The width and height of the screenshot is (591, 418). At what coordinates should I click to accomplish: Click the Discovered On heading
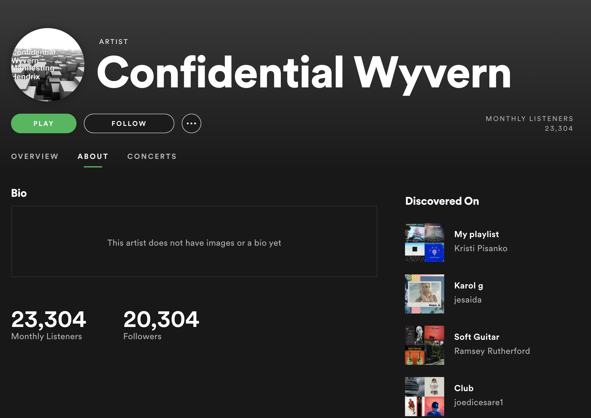coord(442,201)
